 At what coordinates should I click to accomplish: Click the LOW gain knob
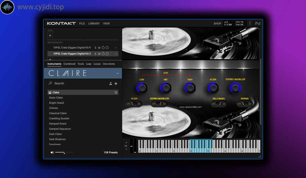[142, 88]
